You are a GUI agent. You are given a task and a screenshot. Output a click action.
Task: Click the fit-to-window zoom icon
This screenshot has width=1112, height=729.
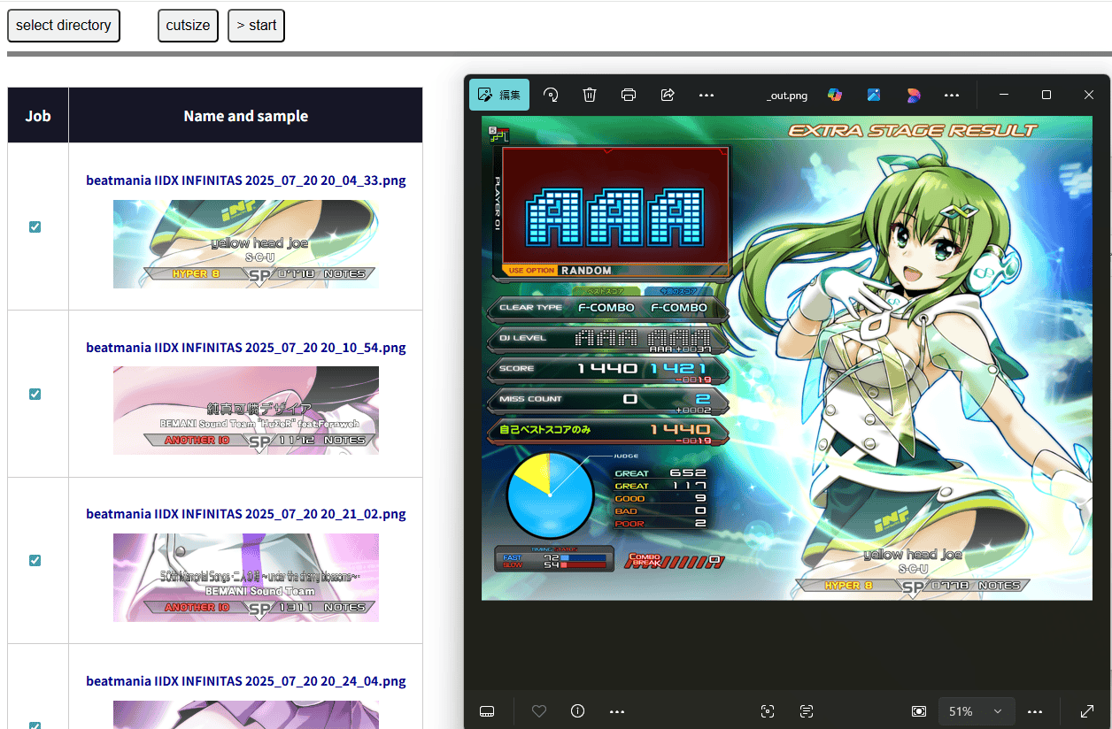click(919, 711)
